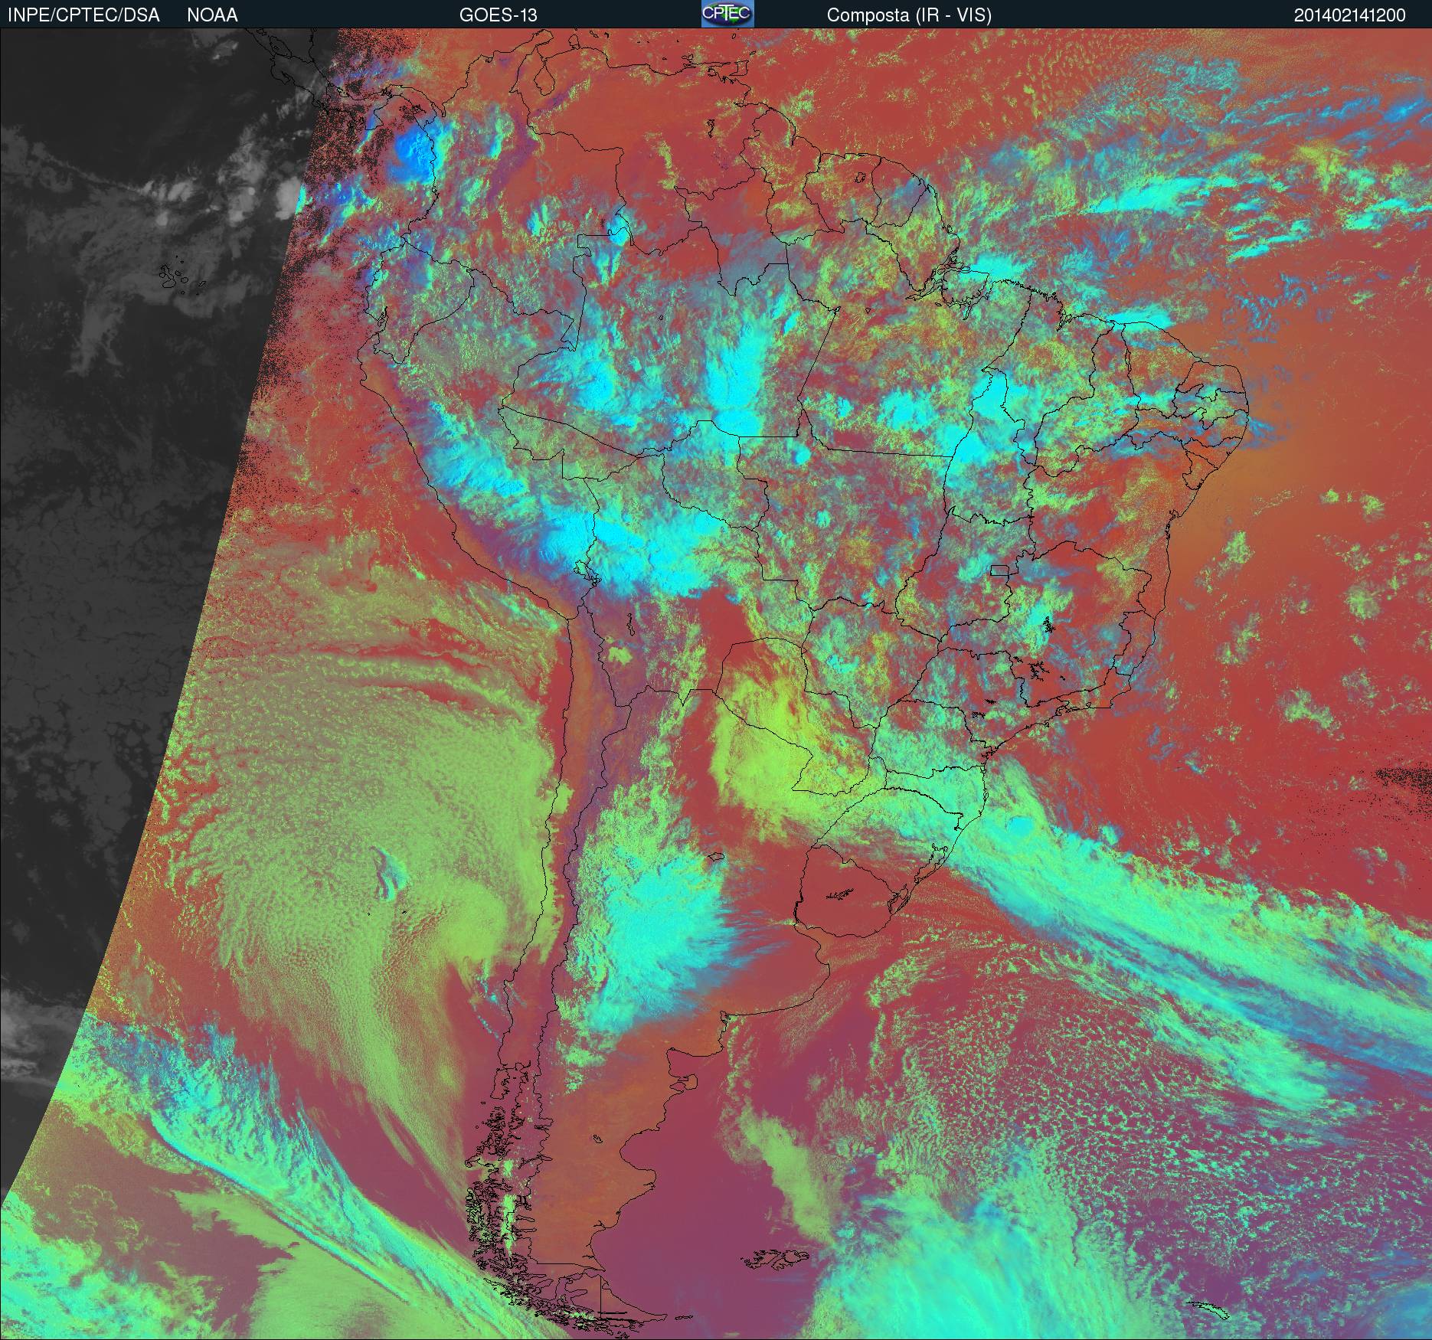Select the GOES-13 satellite label
This screenshot has width=1432, height=1340.
click(x=498, y=15)
